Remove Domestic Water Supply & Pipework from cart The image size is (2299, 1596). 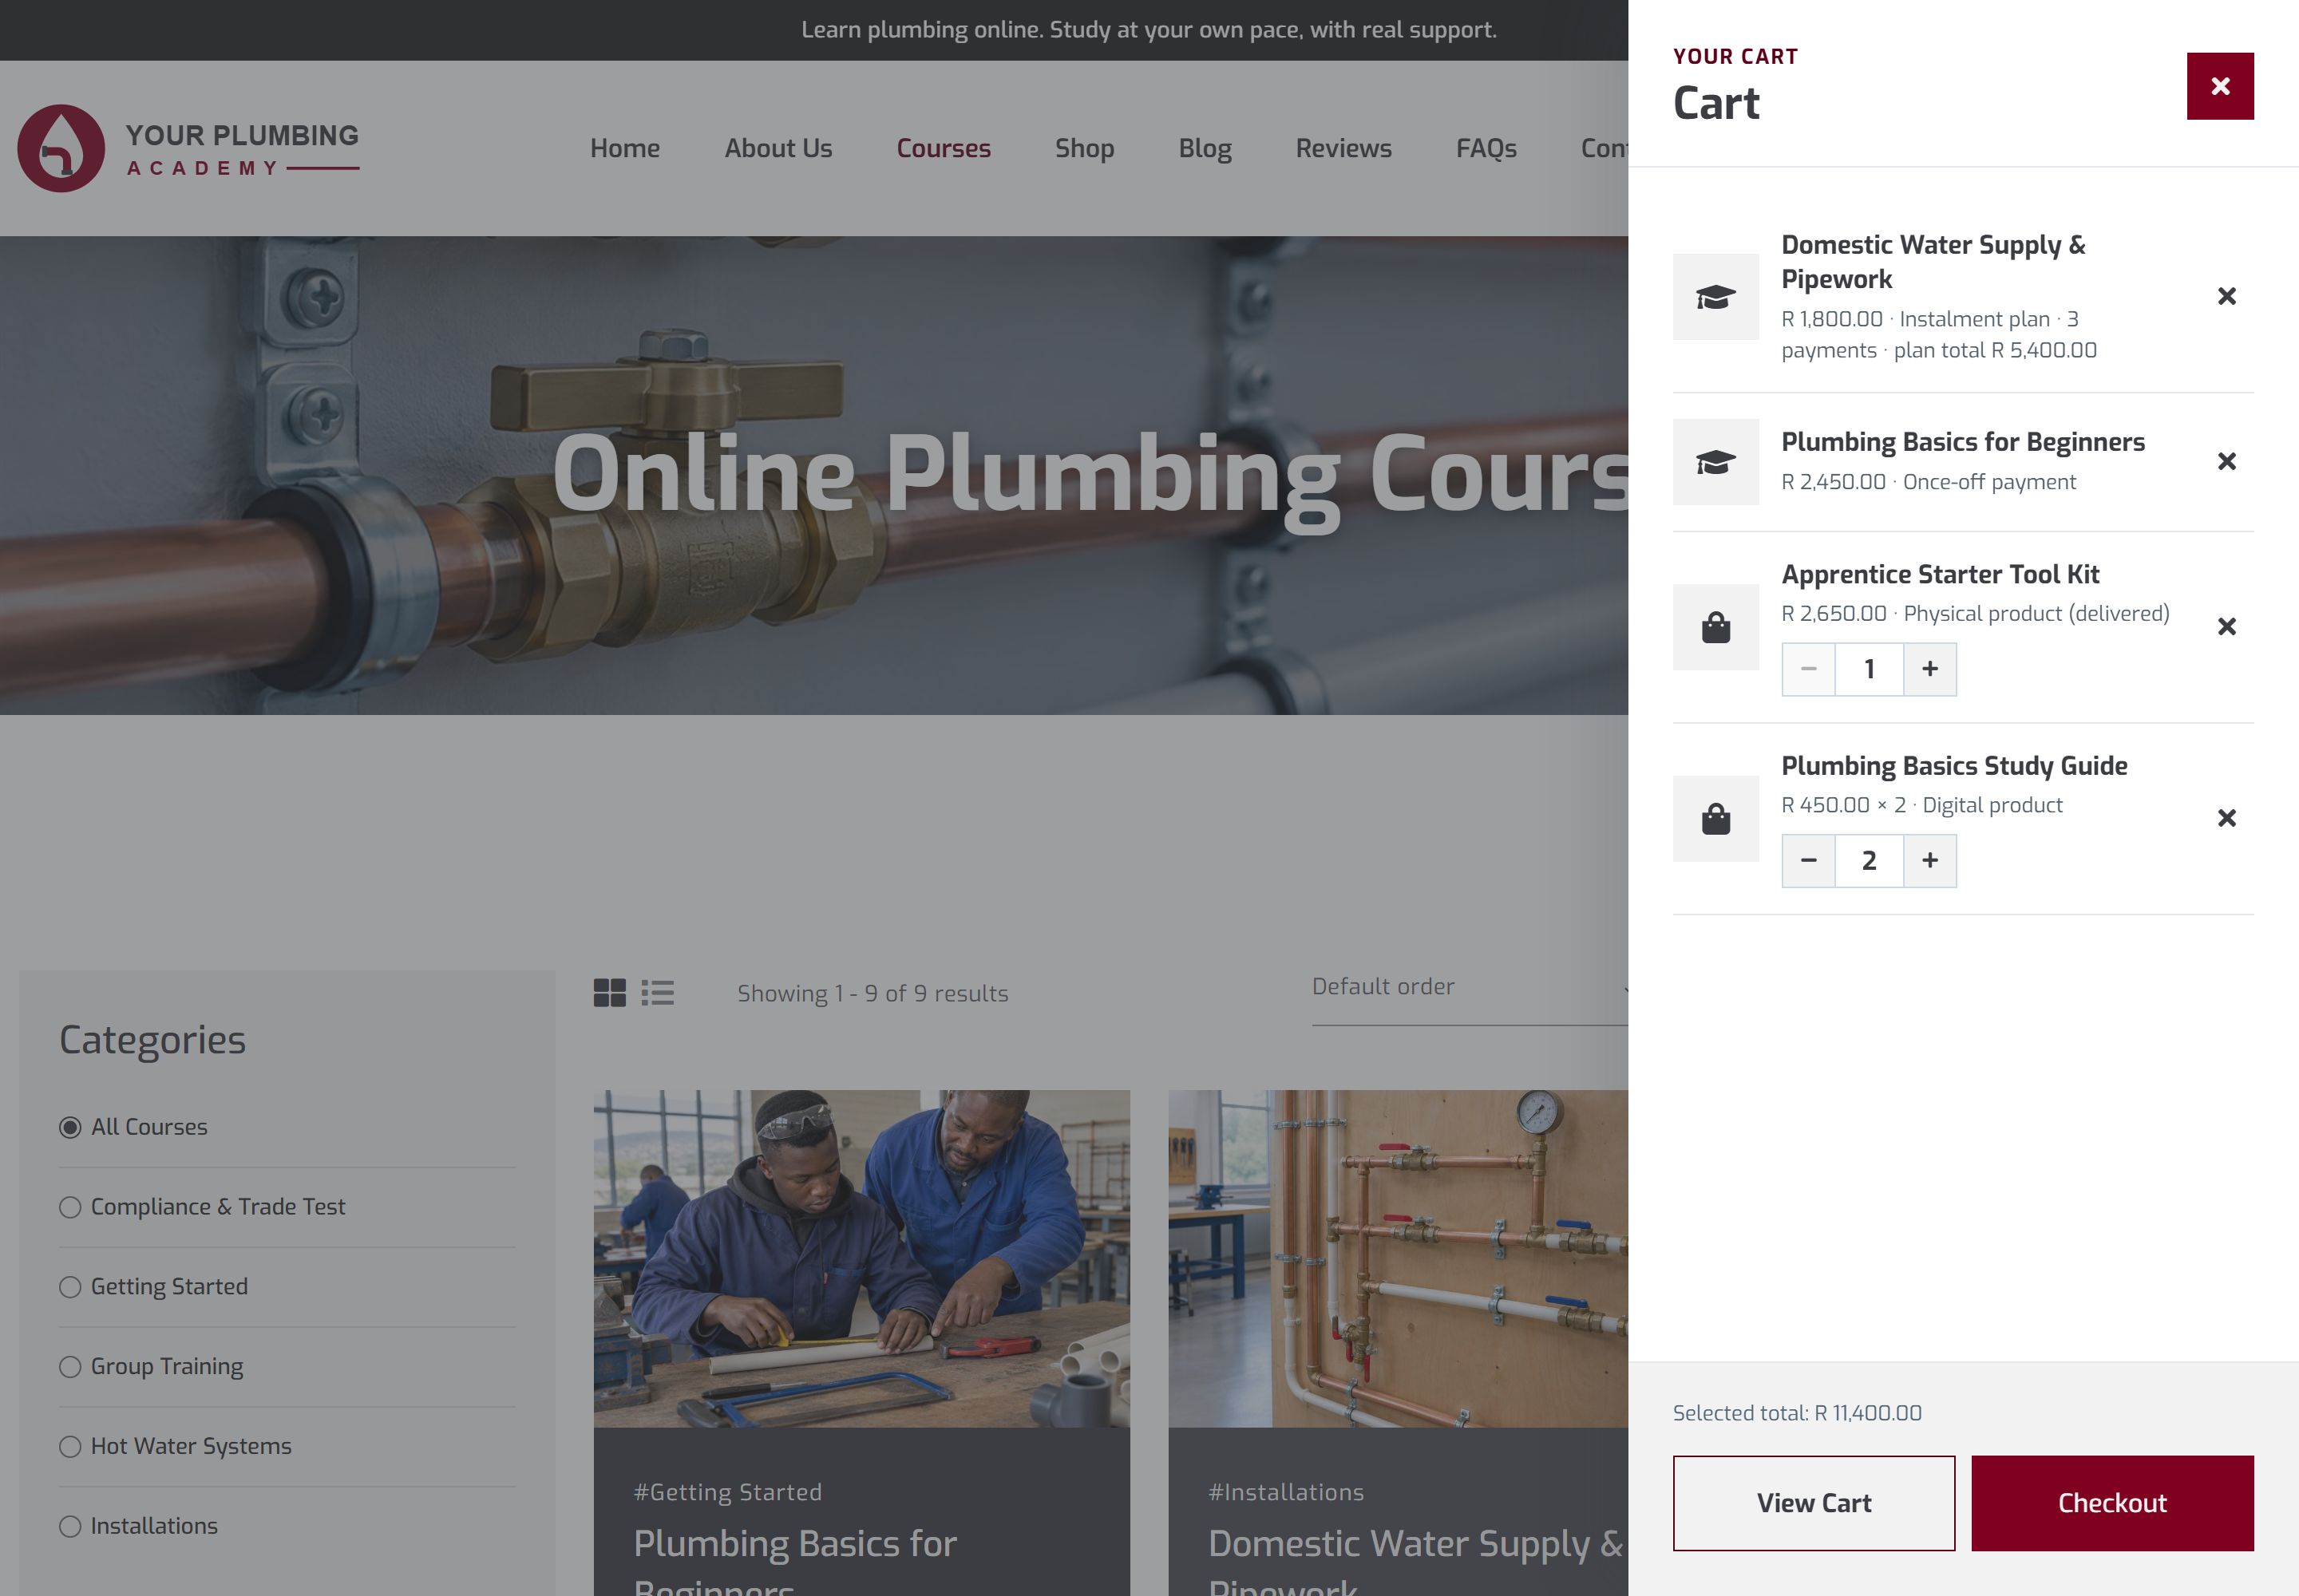(2227, 296)
